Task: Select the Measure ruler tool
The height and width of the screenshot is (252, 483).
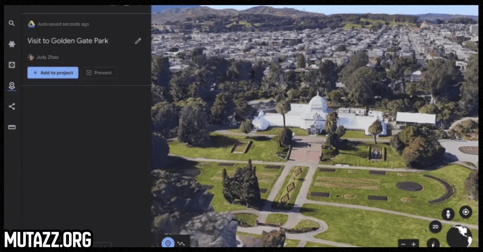Action: [x=12, y=127]
